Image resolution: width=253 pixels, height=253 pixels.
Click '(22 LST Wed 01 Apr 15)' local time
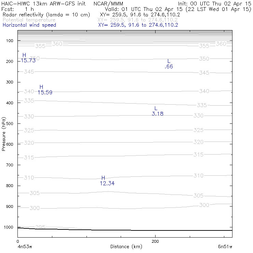tap(218, 9)
